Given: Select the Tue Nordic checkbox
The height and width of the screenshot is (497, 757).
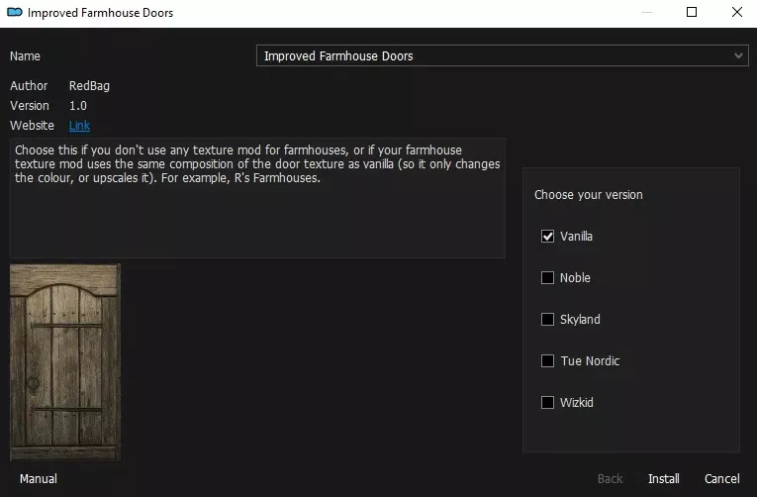Looking at the screenshot, I should 547,360.
